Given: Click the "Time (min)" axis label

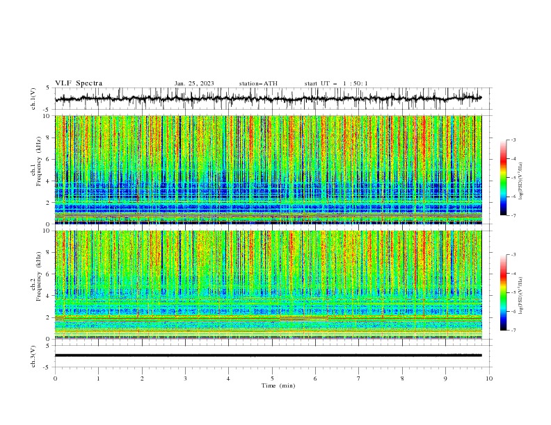Looking at the screenshot, I should pyautogui.click(x=278, y=385).
